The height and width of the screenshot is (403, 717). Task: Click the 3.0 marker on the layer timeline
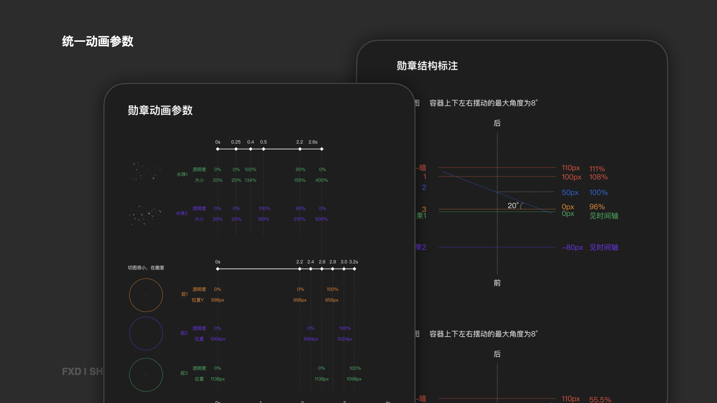344,269
